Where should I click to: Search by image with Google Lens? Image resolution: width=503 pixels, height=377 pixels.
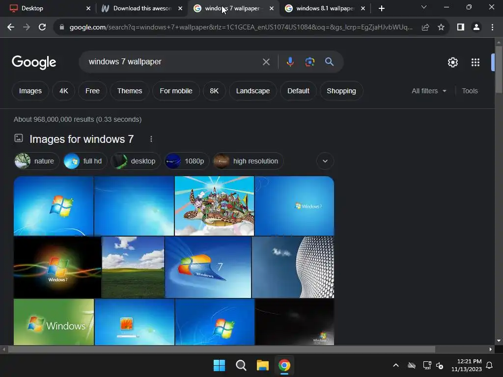[309, 62]
